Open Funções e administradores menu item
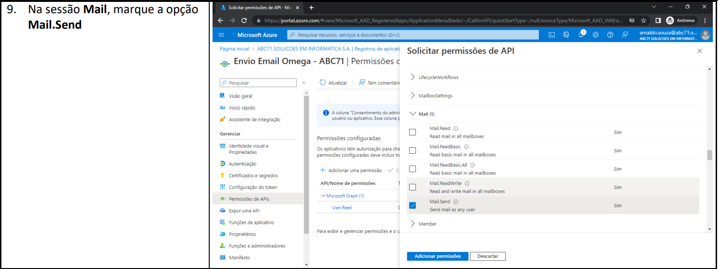Image resolution: width=718 pixels, height=269 pixels. 258,246
